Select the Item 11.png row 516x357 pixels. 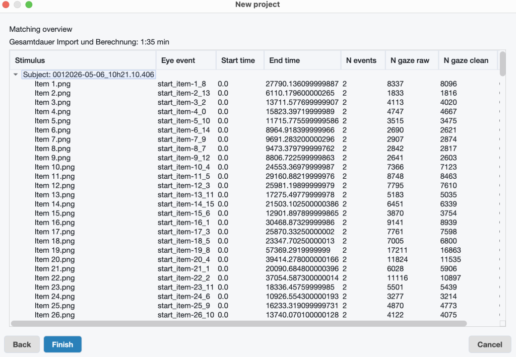pos(254,176)
